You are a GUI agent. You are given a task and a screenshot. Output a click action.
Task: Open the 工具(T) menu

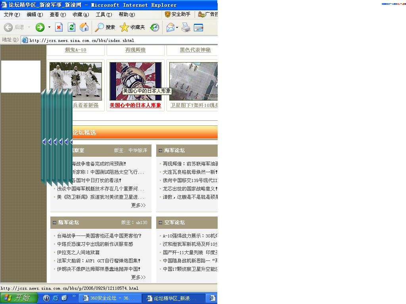104,15
